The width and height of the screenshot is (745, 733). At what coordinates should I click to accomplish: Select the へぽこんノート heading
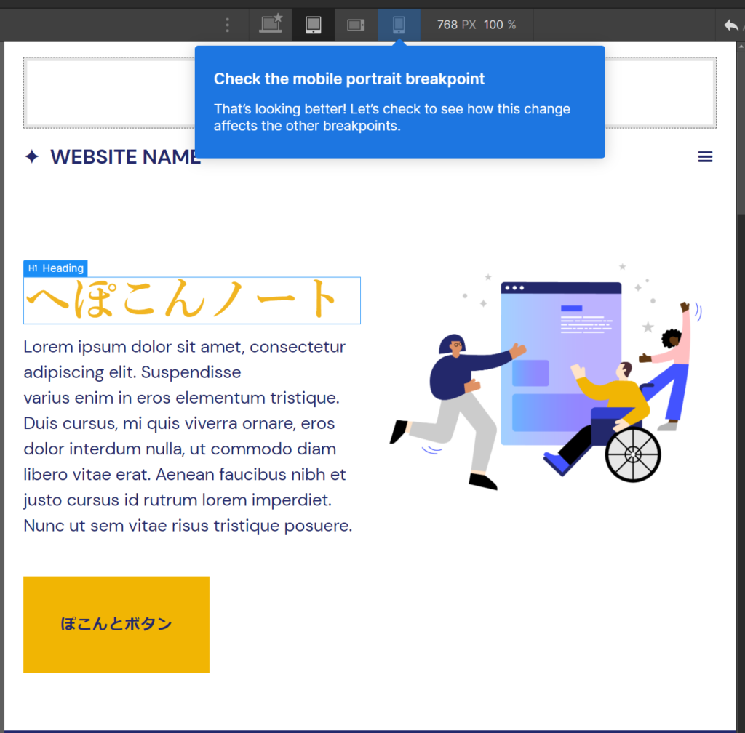pos(192,300)
